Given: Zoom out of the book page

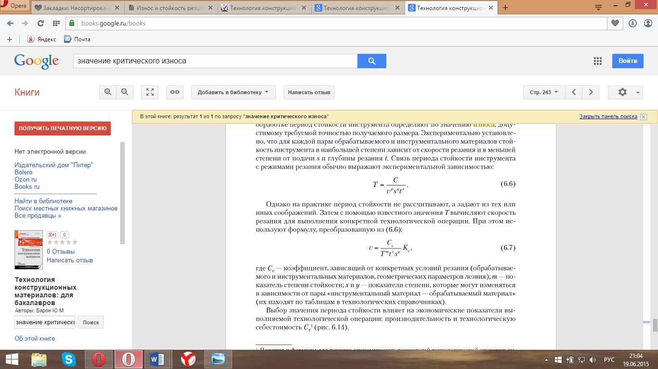Looking at the screenshot, I should 125,92.
